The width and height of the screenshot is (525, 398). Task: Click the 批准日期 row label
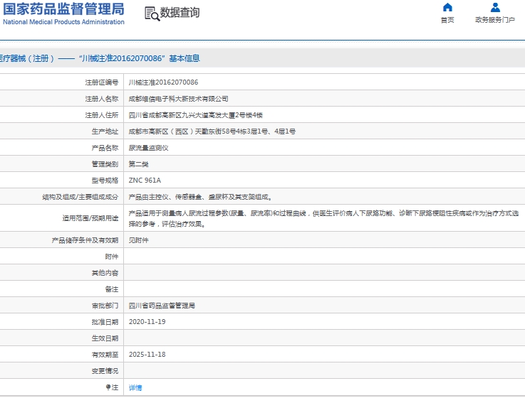[x=105, y=322]
